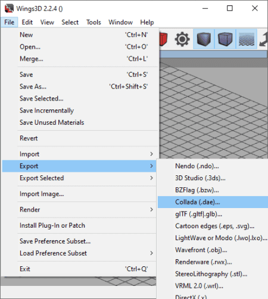Screen dimensions: 268x299
Task: Click the Save menu entry
Action: [79, 74]
